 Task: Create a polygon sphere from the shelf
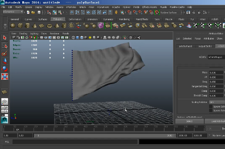[13, 25]
